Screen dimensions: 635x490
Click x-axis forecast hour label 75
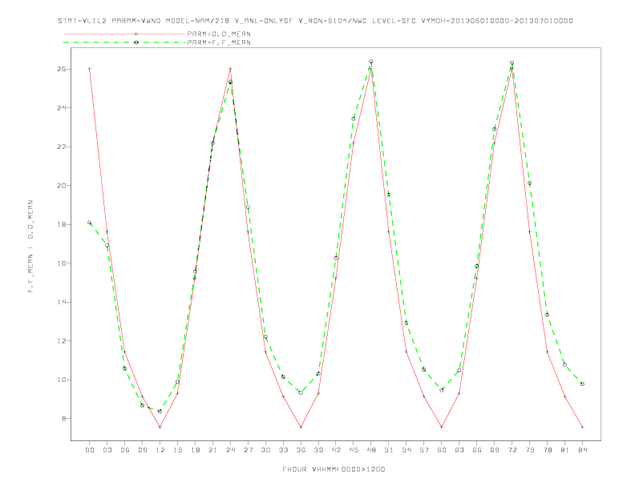pyautogui.click(x=530, y=450)
